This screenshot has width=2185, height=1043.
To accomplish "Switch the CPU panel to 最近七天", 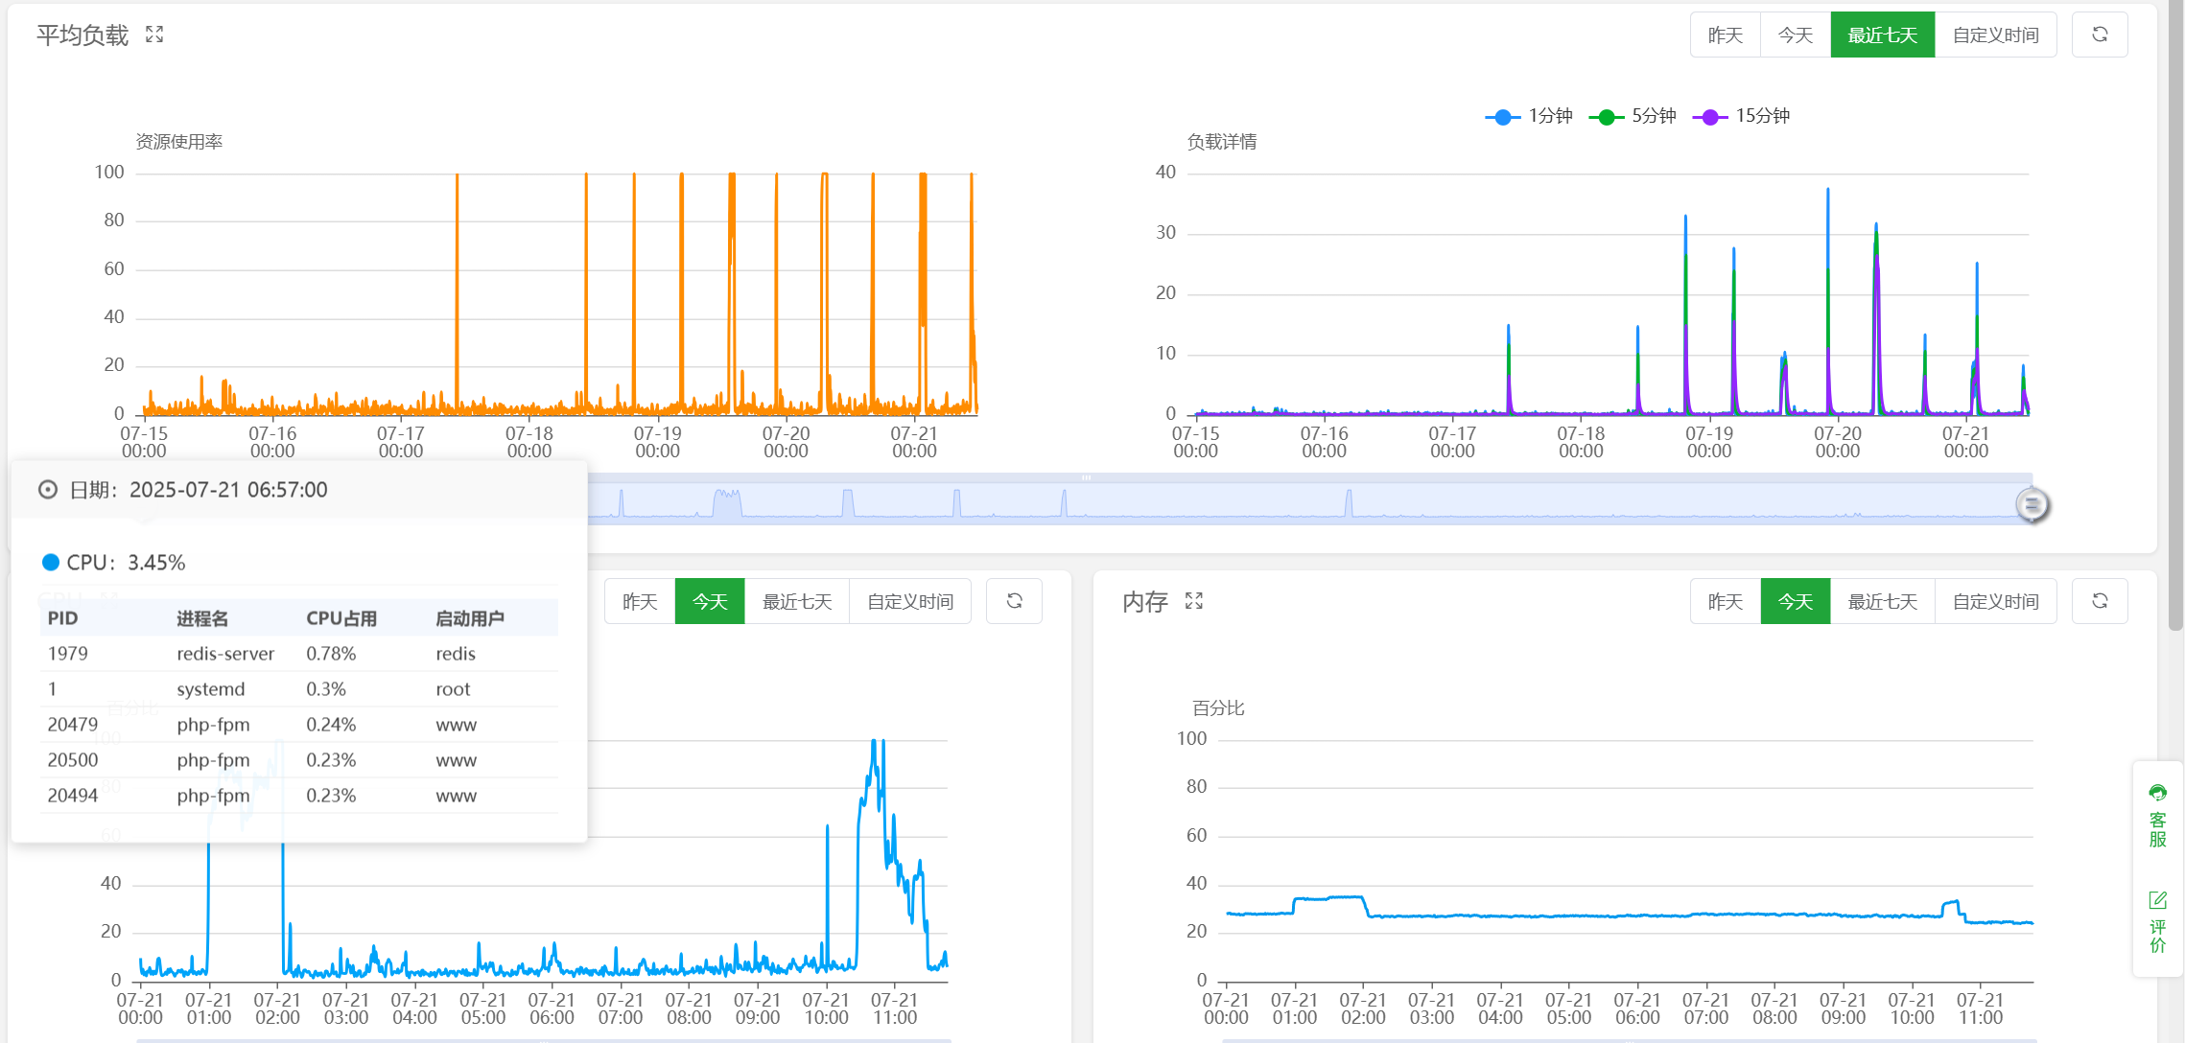I will 796,601.
